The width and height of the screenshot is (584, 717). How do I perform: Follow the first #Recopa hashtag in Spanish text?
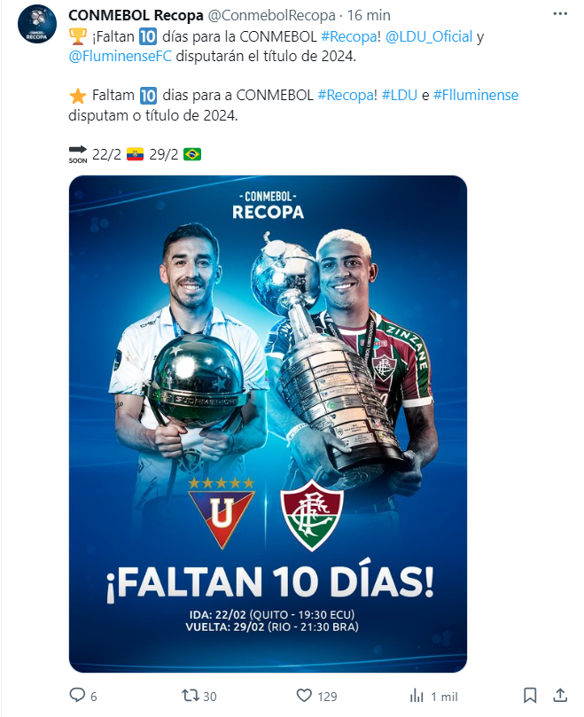coord(349,36)
